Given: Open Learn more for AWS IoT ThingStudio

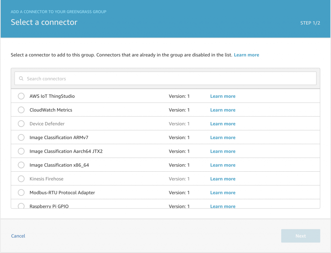Looking at the screenshot, I should point(223,96).
